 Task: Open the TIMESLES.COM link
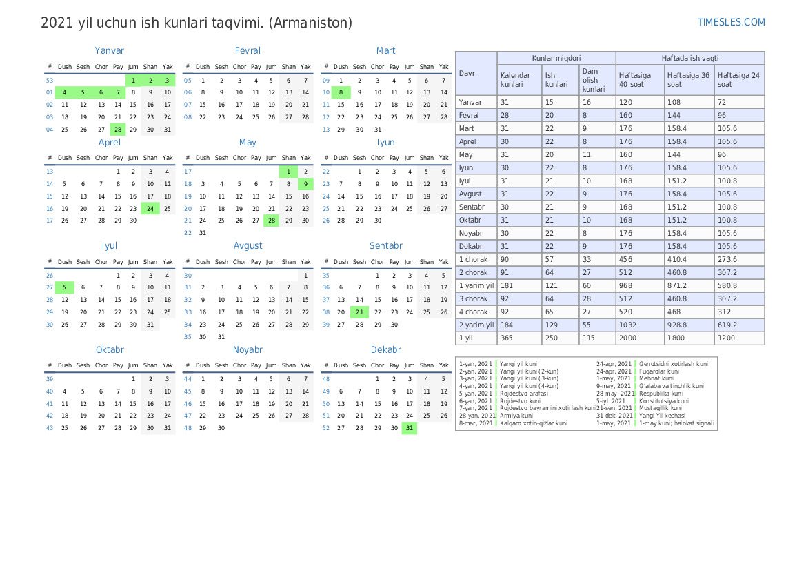click(731, 22)
